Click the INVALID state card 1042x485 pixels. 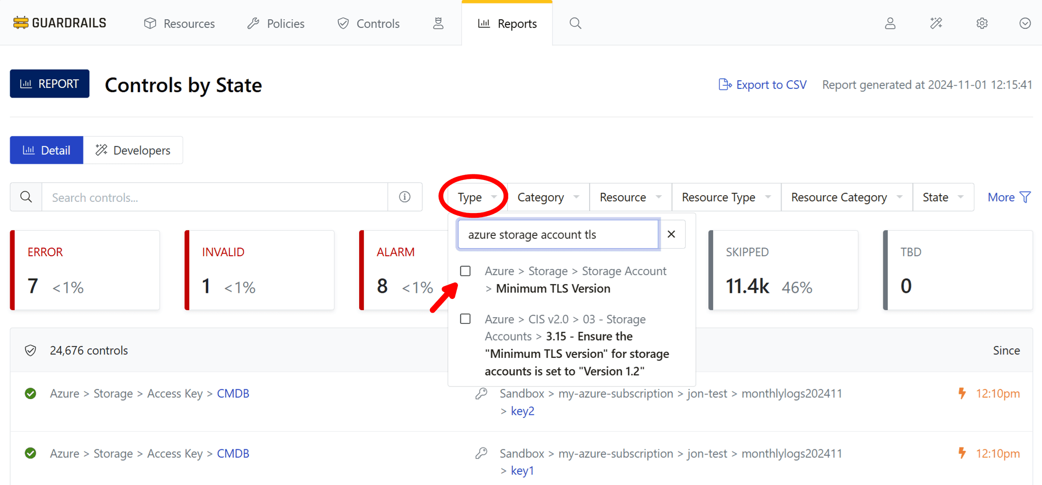point(259,270)
